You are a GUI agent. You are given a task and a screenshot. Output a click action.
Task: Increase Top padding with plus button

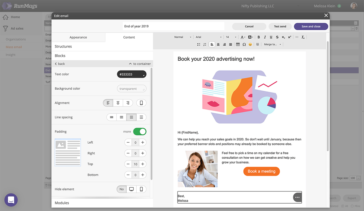click(x=143, y=164)
